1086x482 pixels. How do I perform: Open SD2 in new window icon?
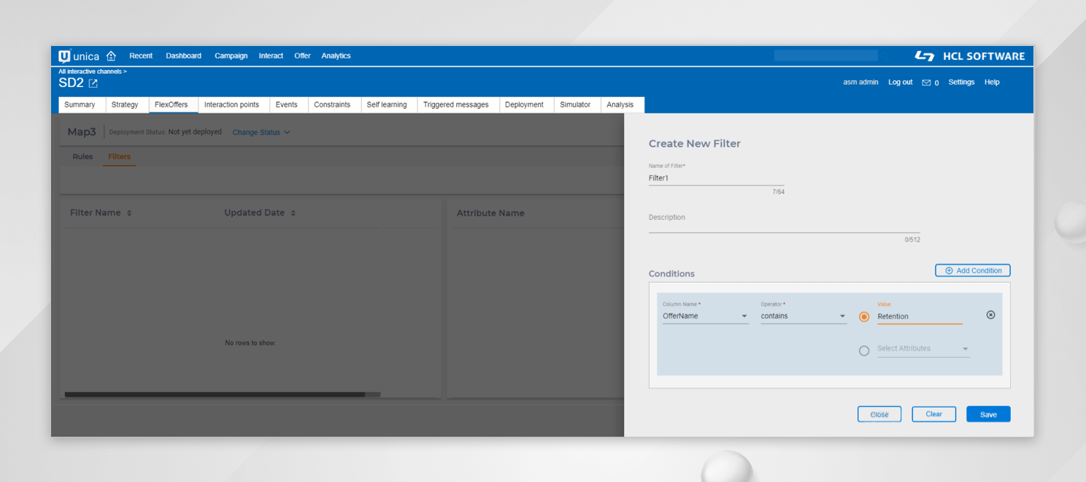coord(93,83)
